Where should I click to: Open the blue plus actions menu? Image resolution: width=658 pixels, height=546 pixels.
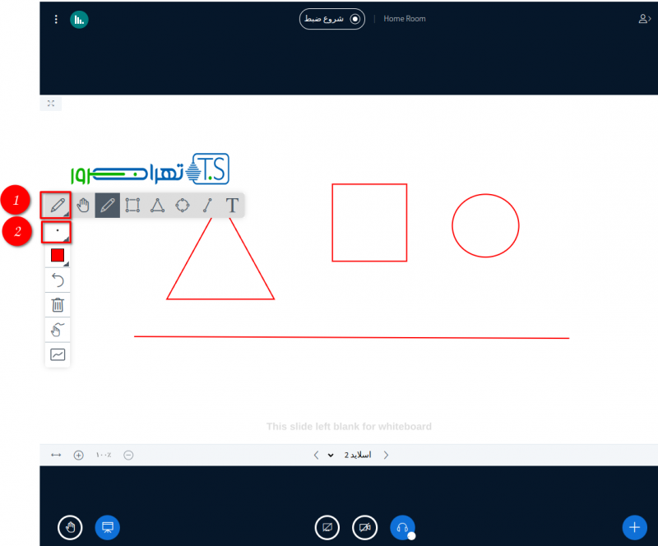coord(633,526)
